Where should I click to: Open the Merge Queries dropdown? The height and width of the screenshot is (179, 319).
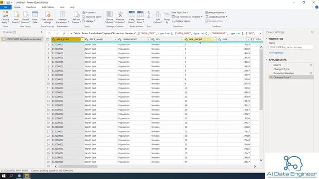(x=216, y=12)
